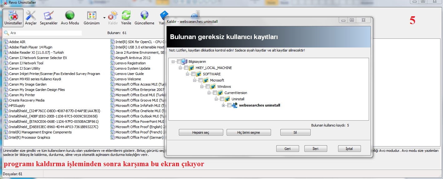Check the Uninstall node checkbox
443x179 pixels.
pos(222,99)
